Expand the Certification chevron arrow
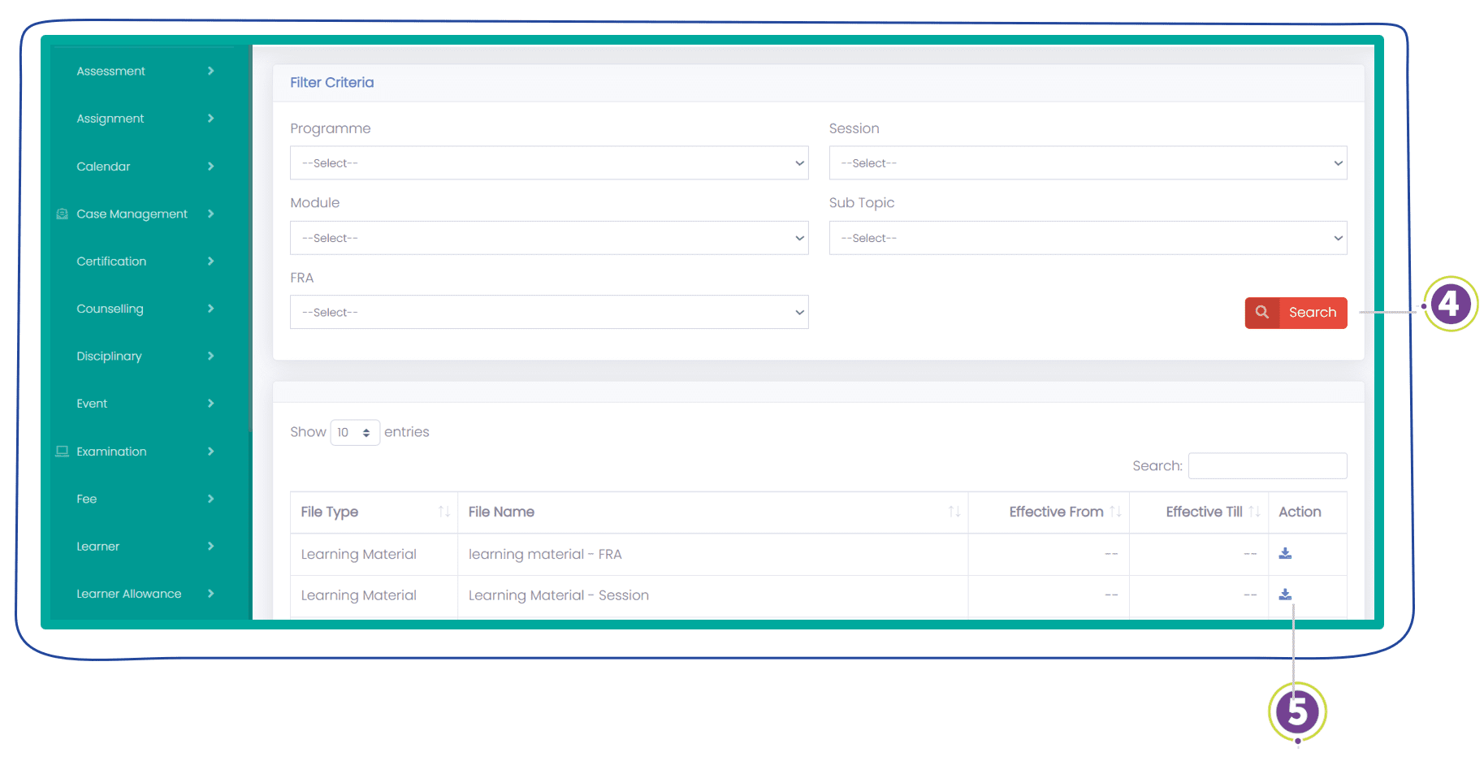1484x761 pixels. [210, 262]
